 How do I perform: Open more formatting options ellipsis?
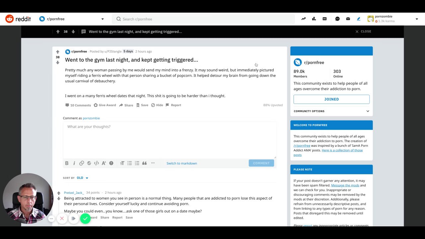(x=153, y=163)
